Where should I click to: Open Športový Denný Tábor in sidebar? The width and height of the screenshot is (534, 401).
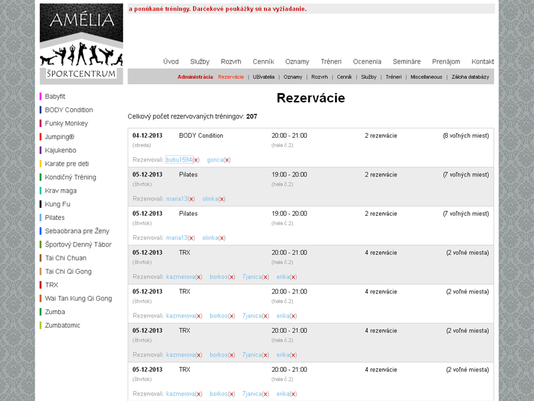pyautogui.click(x=78, y=245)
